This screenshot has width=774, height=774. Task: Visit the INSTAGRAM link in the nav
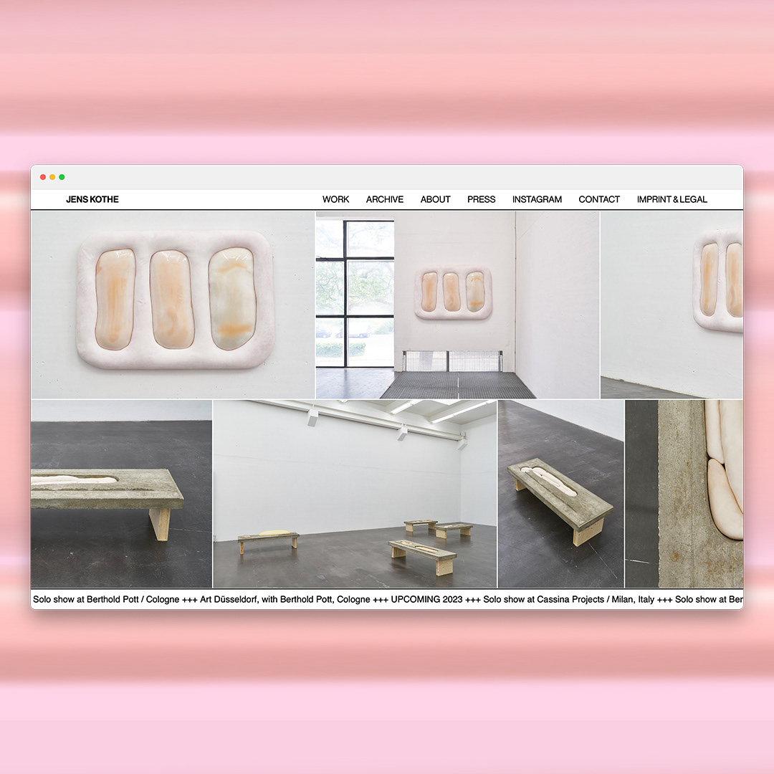click(x=537, y=199)
